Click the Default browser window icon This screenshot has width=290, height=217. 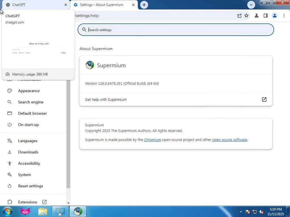10,113
